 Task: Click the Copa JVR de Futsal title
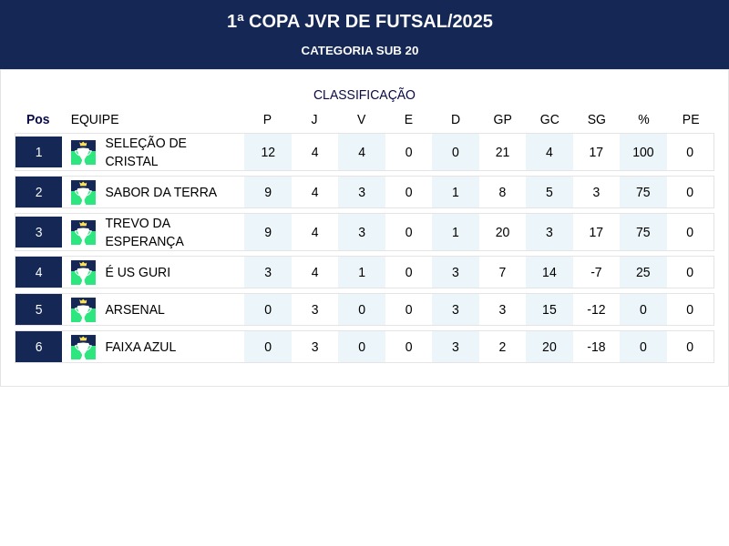point(360,21)
